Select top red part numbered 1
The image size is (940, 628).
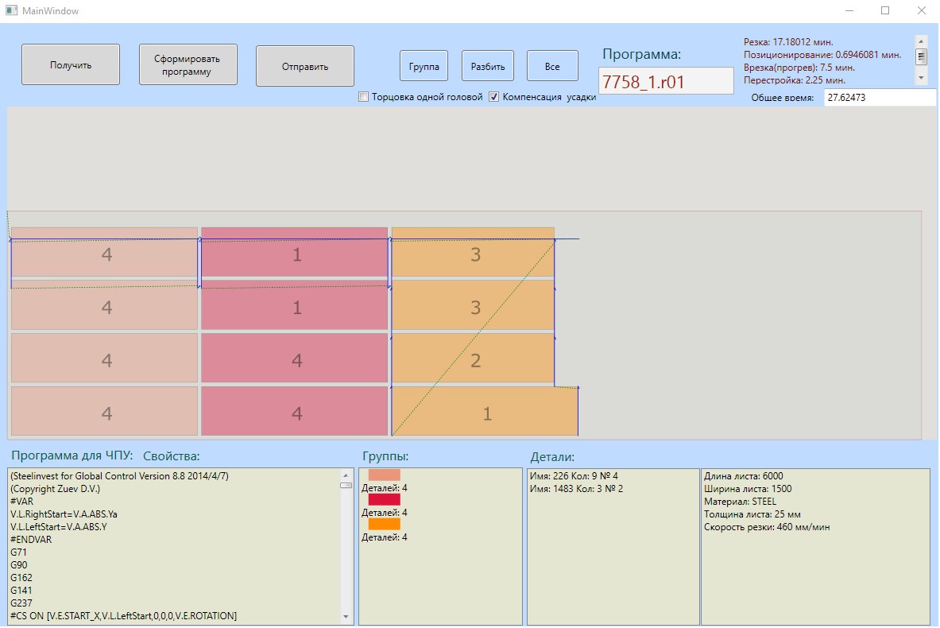[294, 253]
